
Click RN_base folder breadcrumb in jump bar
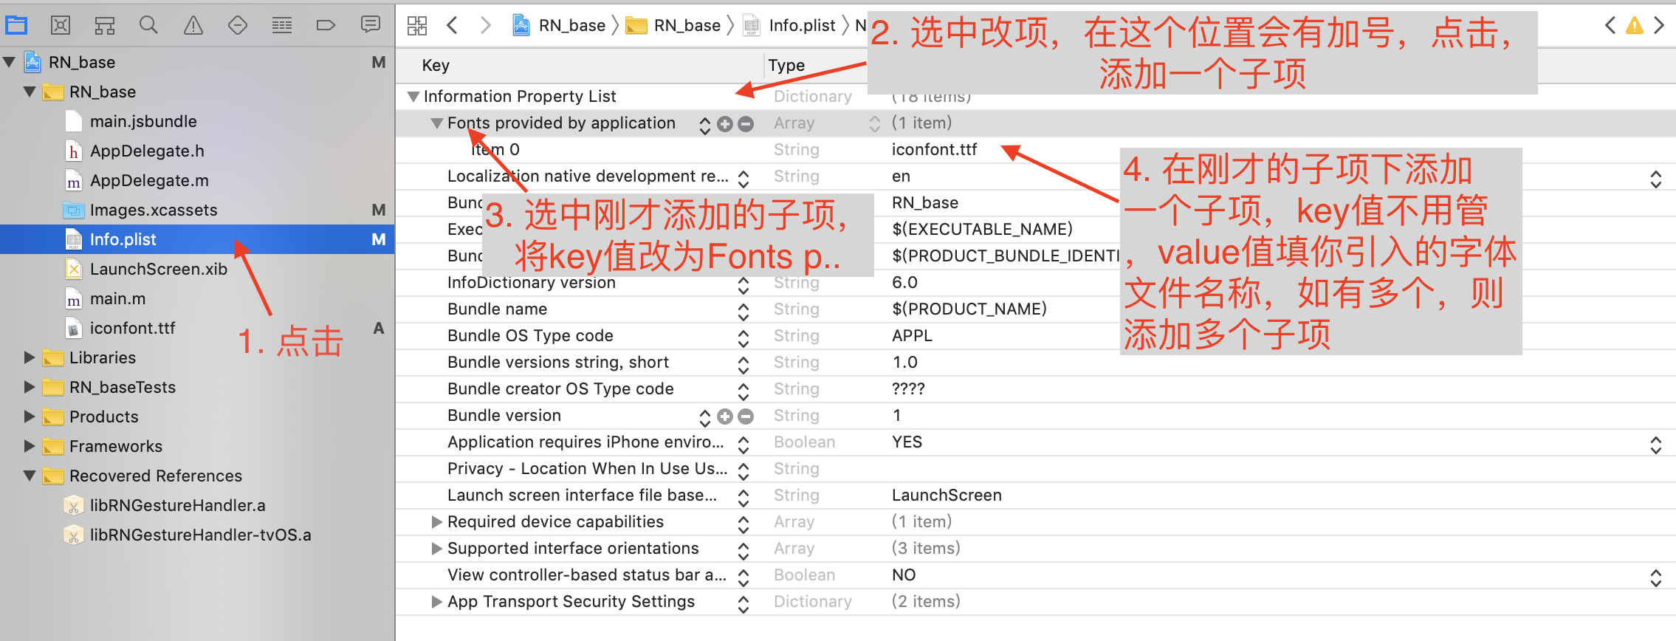(674, 26)
